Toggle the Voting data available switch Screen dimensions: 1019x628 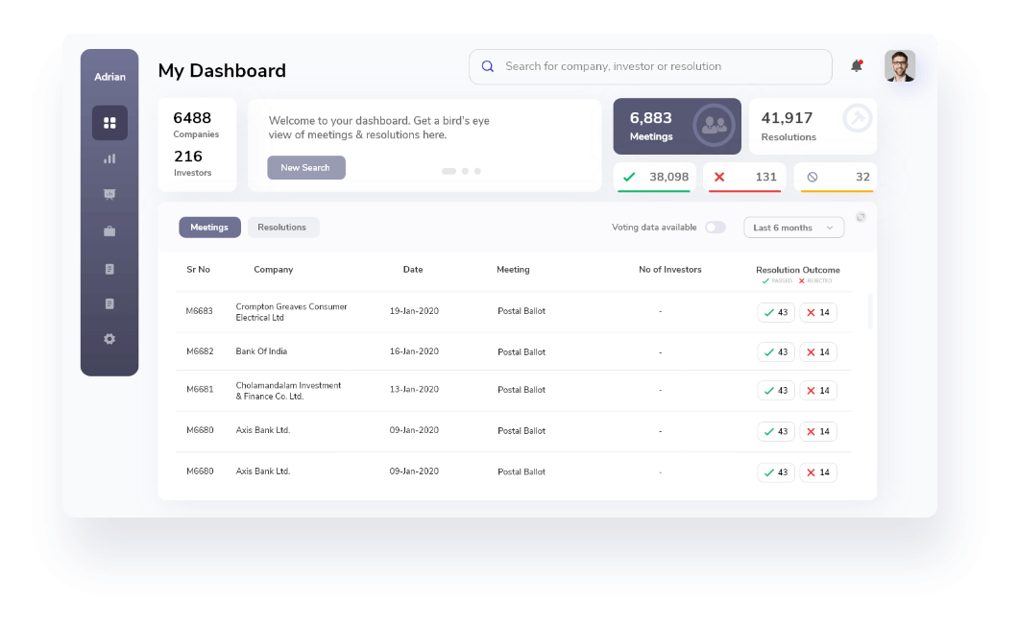[x=715, y=228]
